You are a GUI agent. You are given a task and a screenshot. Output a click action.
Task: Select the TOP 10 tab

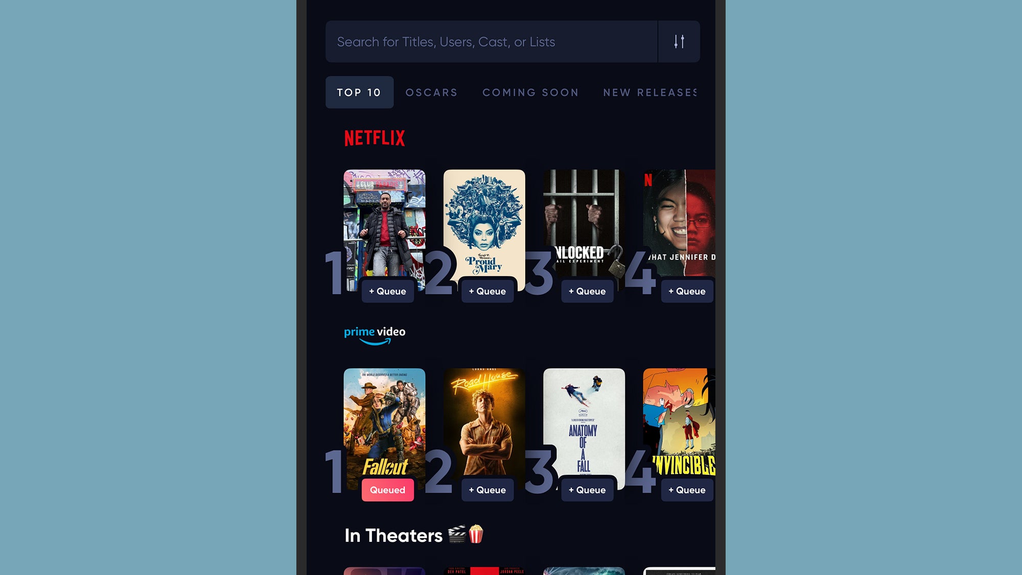(x=359, y=92)
